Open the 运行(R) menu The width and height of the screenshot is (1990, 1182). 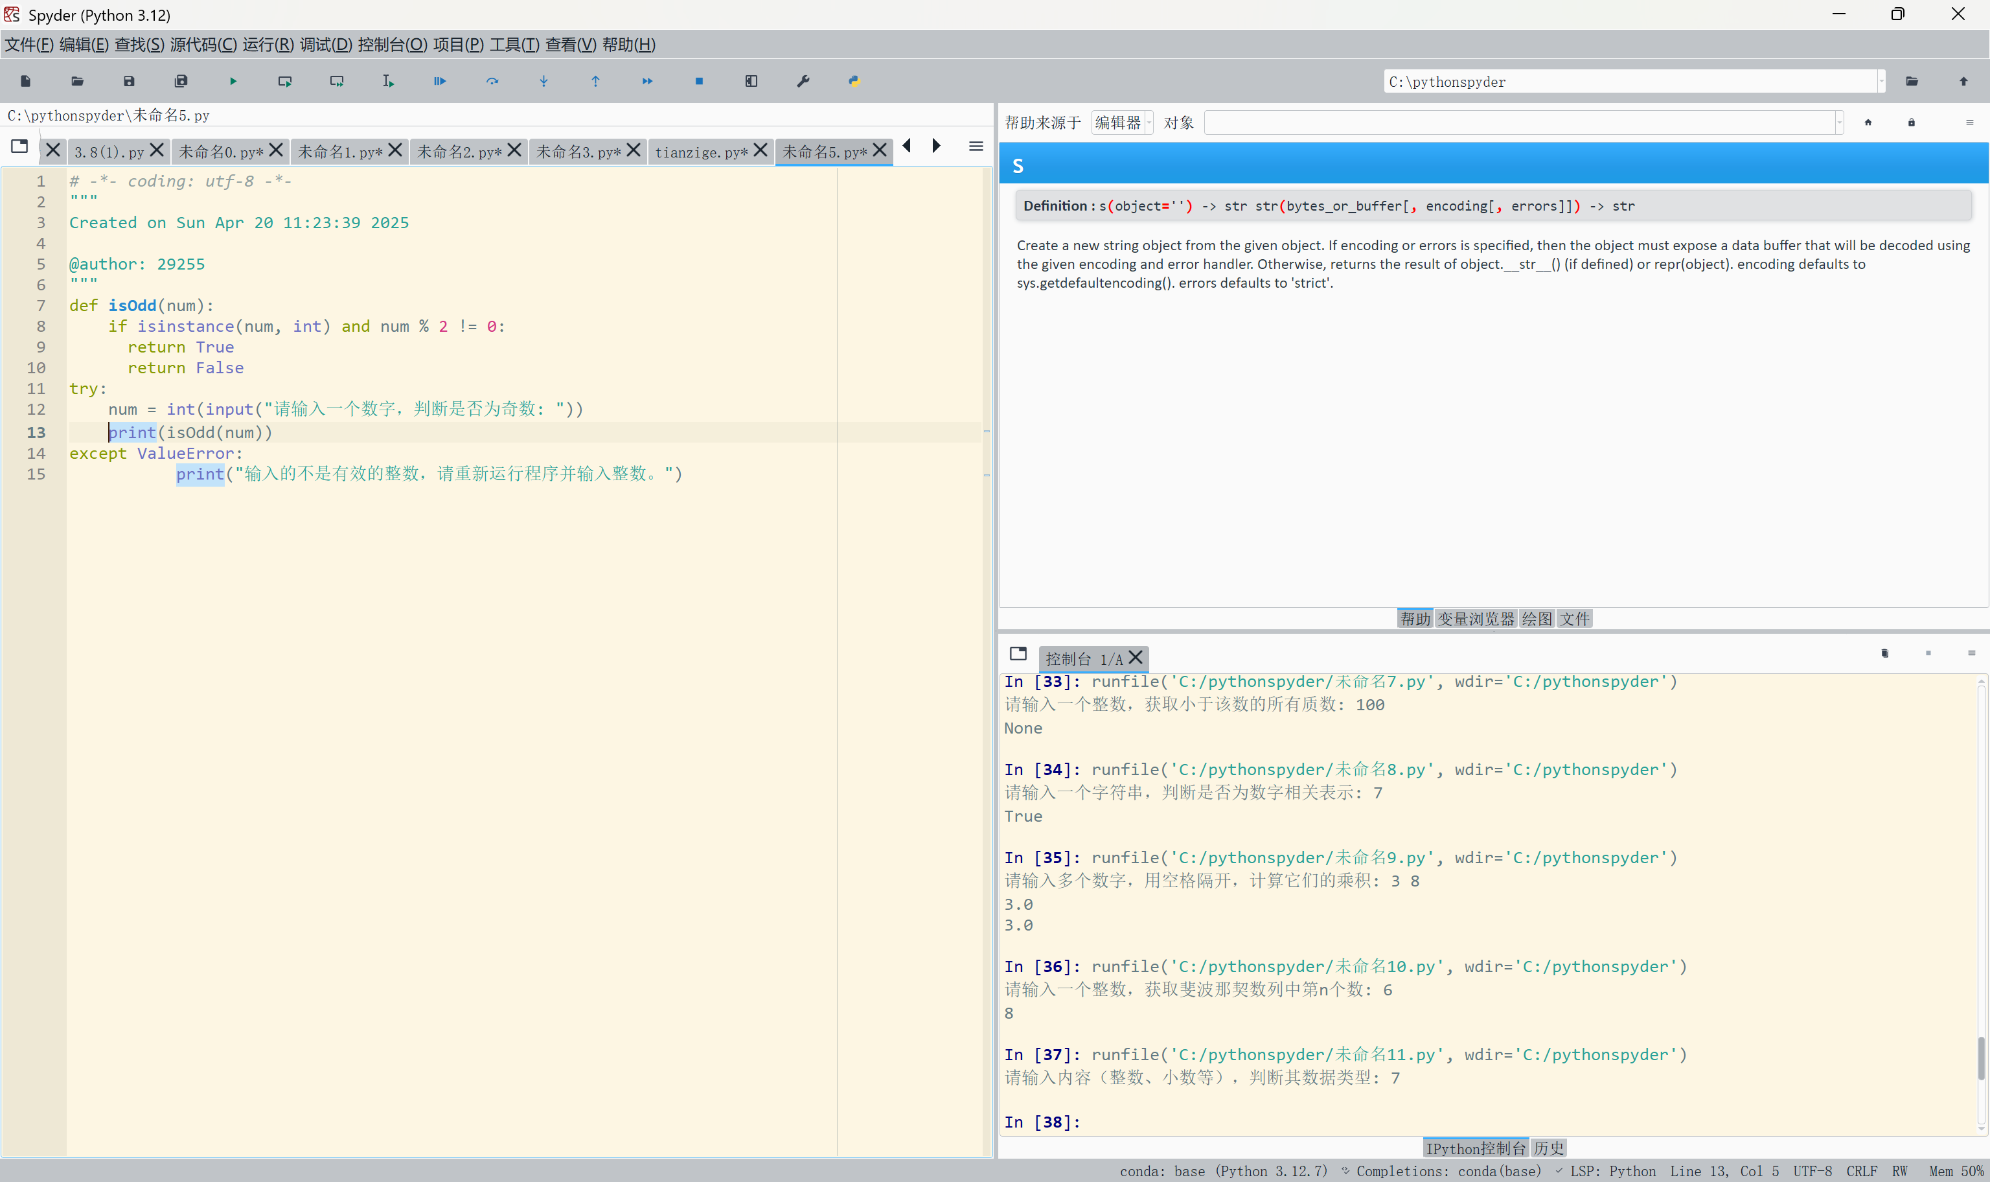pyautogui.click(x=268, y=45)
